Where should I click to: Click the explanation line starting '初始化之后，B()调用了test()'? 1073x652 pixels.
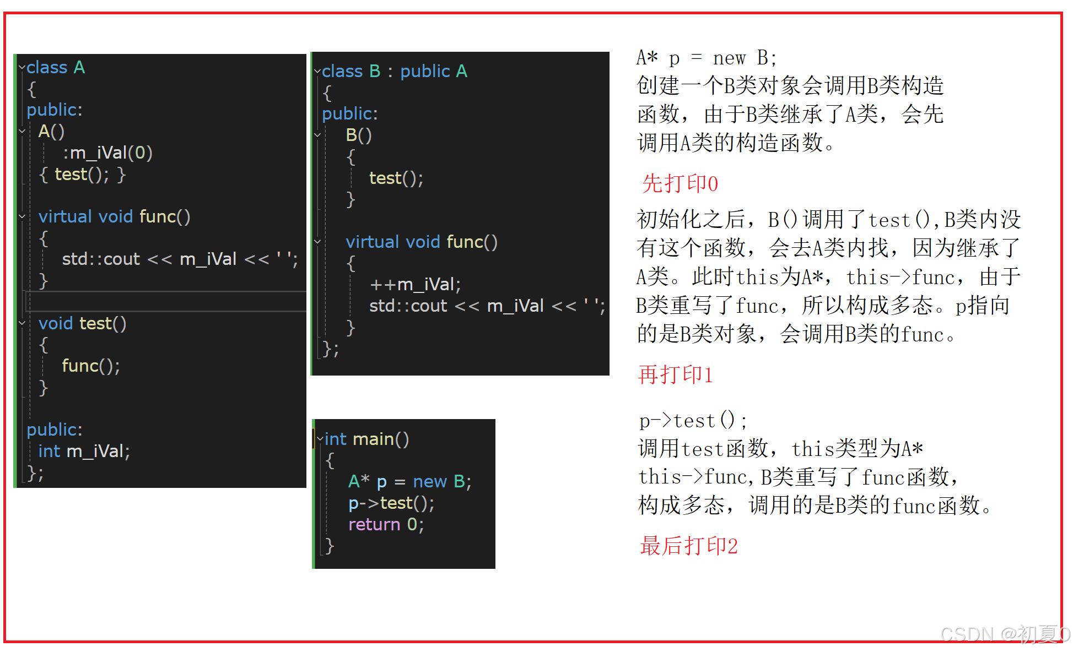(829, 219)
